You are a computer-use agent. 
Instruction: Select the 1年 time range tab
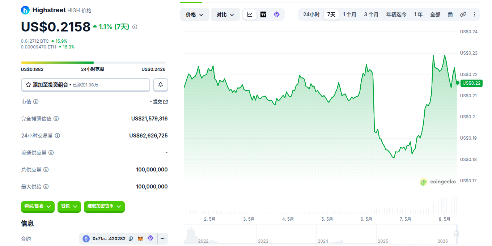pos(418,14)
